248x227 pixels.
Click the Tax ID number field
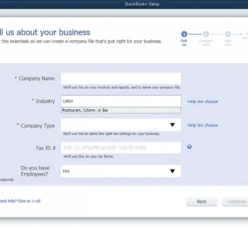point(121,148)
